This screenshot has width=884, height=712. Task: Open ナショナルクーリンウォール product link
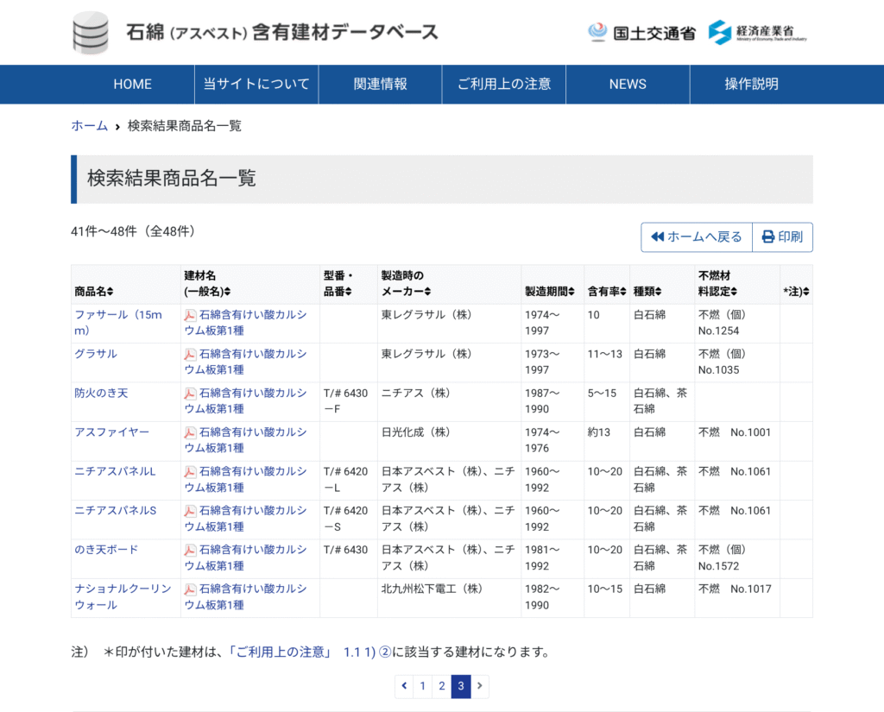(x=123, y=596)
